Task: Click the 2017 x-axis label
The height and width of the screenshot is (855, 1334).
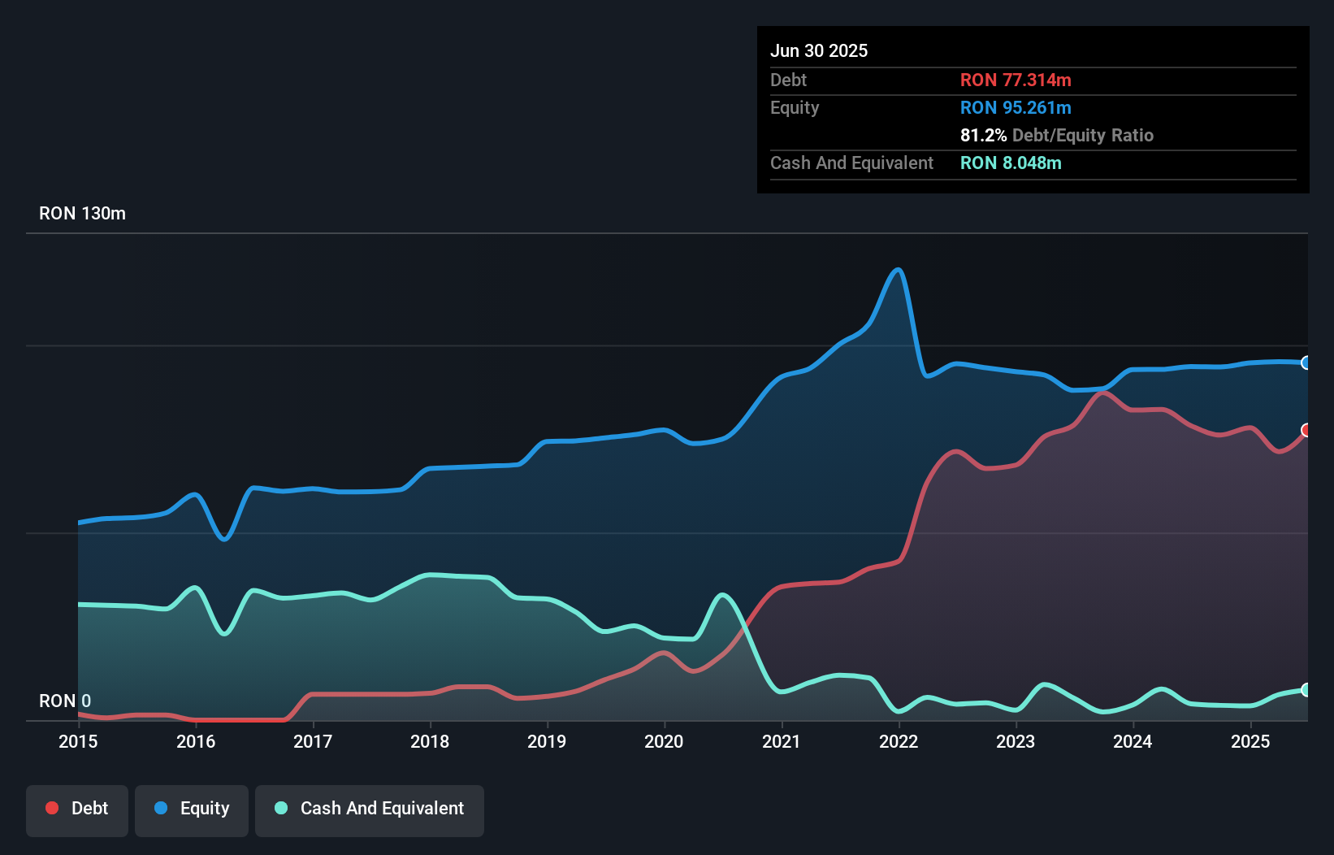Action: (313, 741)
